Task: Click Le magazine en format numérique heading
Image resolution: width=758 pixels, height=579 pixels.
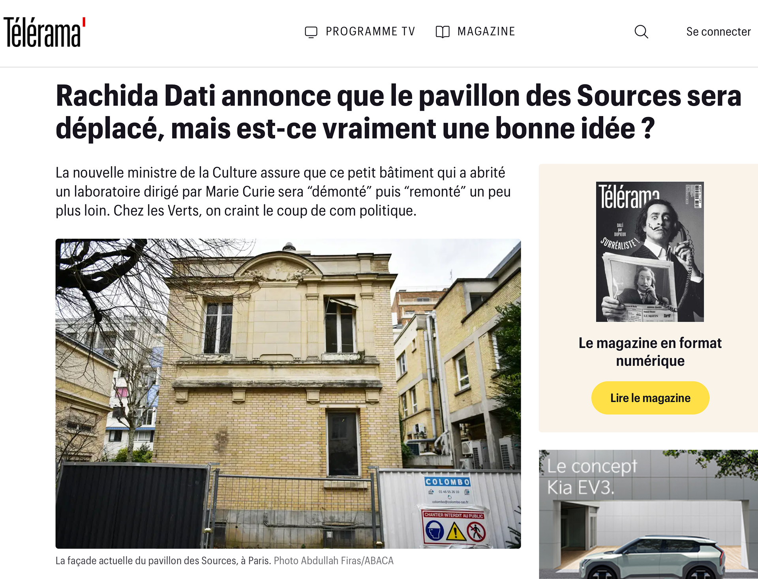Action: [650, 352]
